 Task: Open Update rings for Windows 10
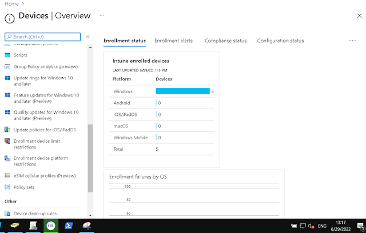tap(43, 81)
